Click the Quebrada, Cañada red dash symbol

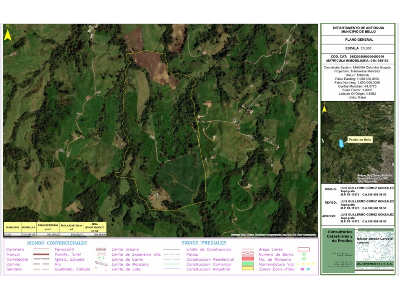tap(101, 269)
